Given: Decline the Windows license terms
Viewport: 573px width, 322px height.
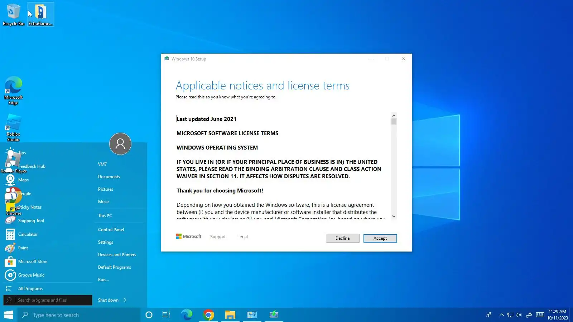Looking at the screenshot, I should (342, 238).
